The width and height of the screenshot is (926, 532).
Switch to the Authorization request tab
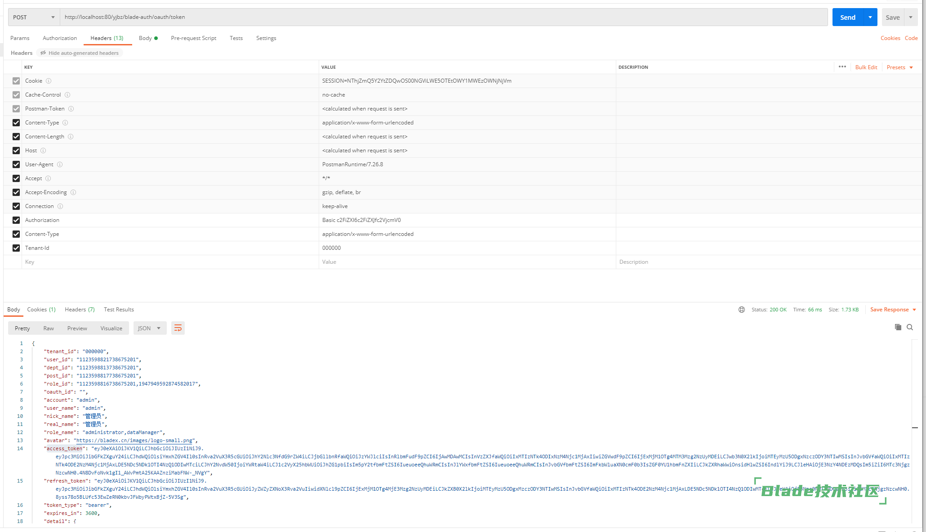point(60,38)
